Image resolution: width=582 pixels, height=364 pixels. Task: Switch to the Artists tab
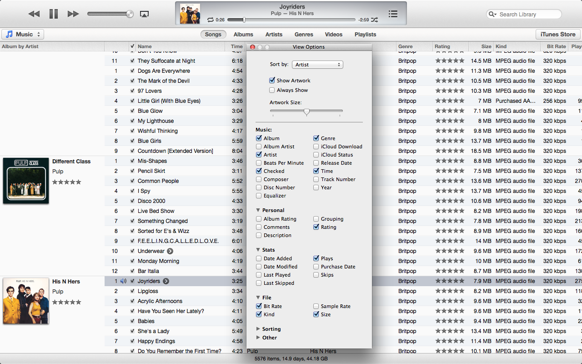(x=274, y=34)
